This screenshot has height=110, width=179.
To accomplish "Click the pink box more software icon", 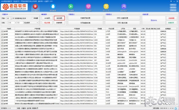I will 88,7.
